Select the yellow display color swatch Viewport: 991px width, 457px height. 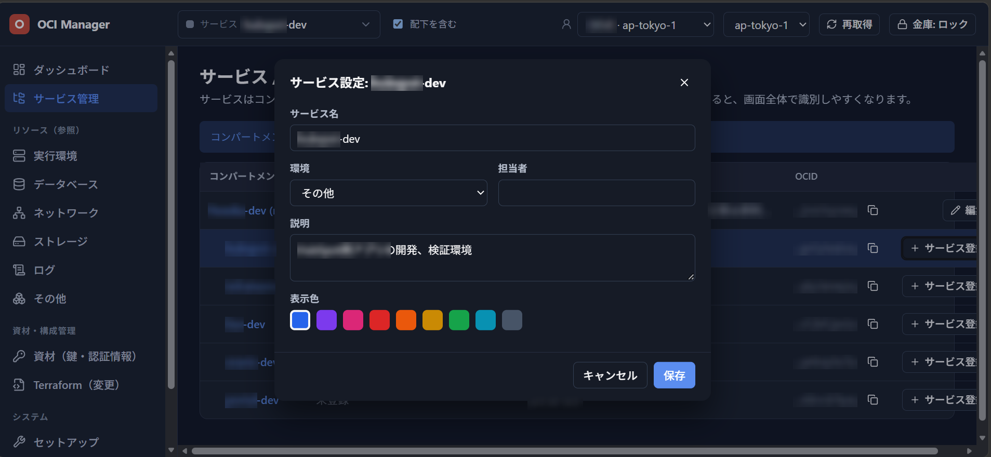[433, 320]
